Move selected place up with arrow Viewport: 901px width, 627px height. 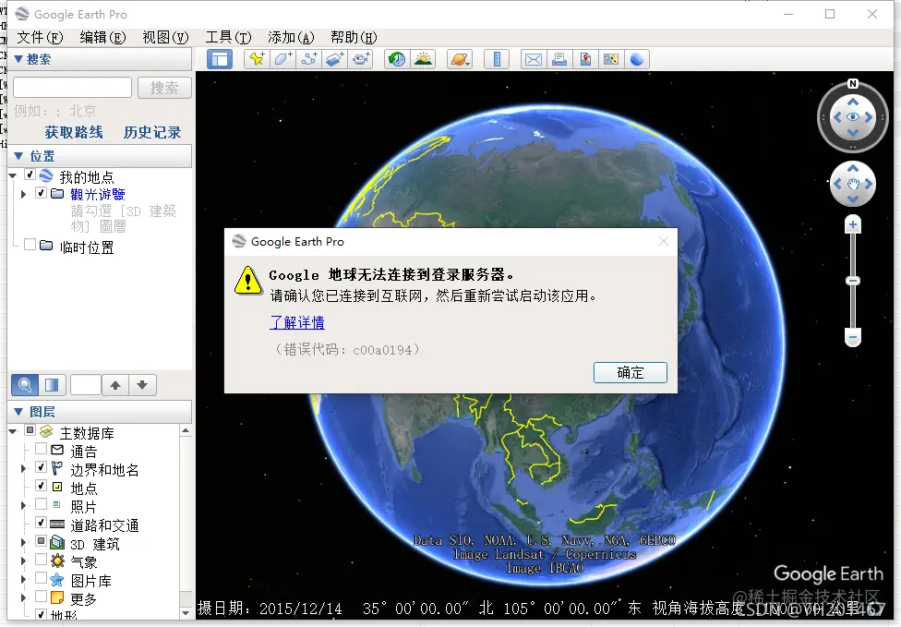(x=115, y=385)
